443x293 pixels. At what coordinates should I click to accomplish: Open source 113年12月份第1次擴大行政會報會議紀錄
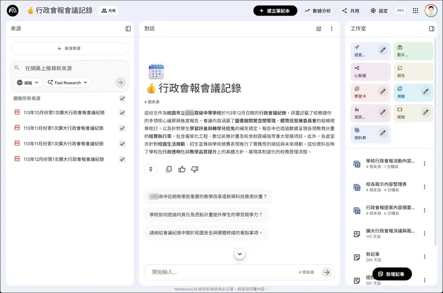coord(64,159)
